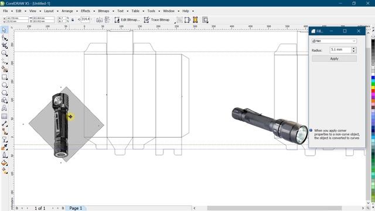
Task: Open the Help menu
Action: pos(186,11)
